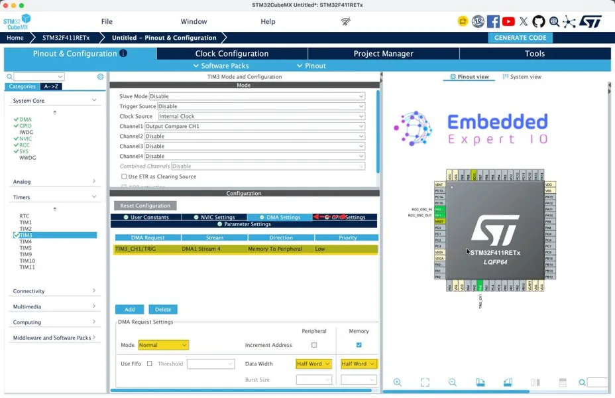Image resolution: width=615 pixels, height=398 pixels.
Task: Open the File menu
Action: point(107,22)
